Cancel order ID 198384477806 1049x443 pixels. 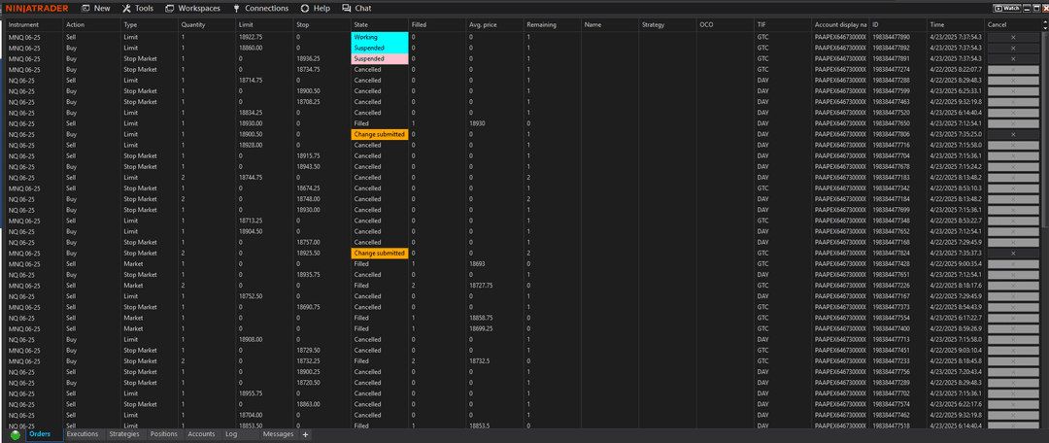(1013, 134)
